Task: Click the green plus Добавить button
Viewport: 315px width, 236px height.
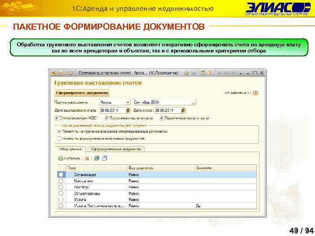Action: click(69, 159)
